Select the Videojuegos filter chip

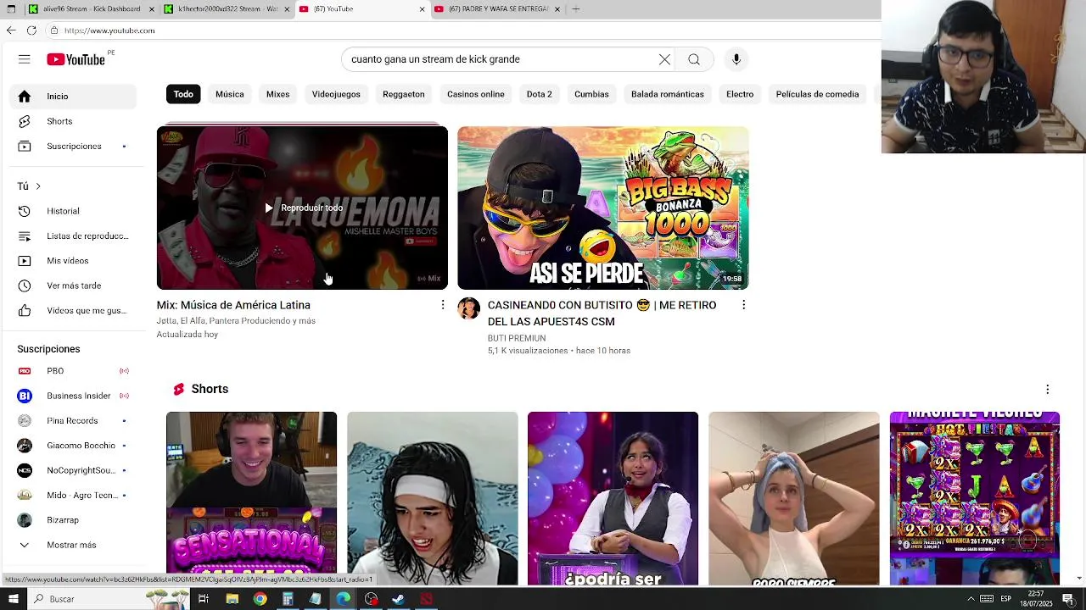click(336, 94)
